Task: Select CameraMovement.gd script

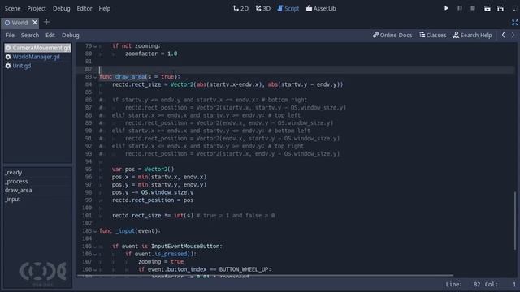Action: point(38,48)
